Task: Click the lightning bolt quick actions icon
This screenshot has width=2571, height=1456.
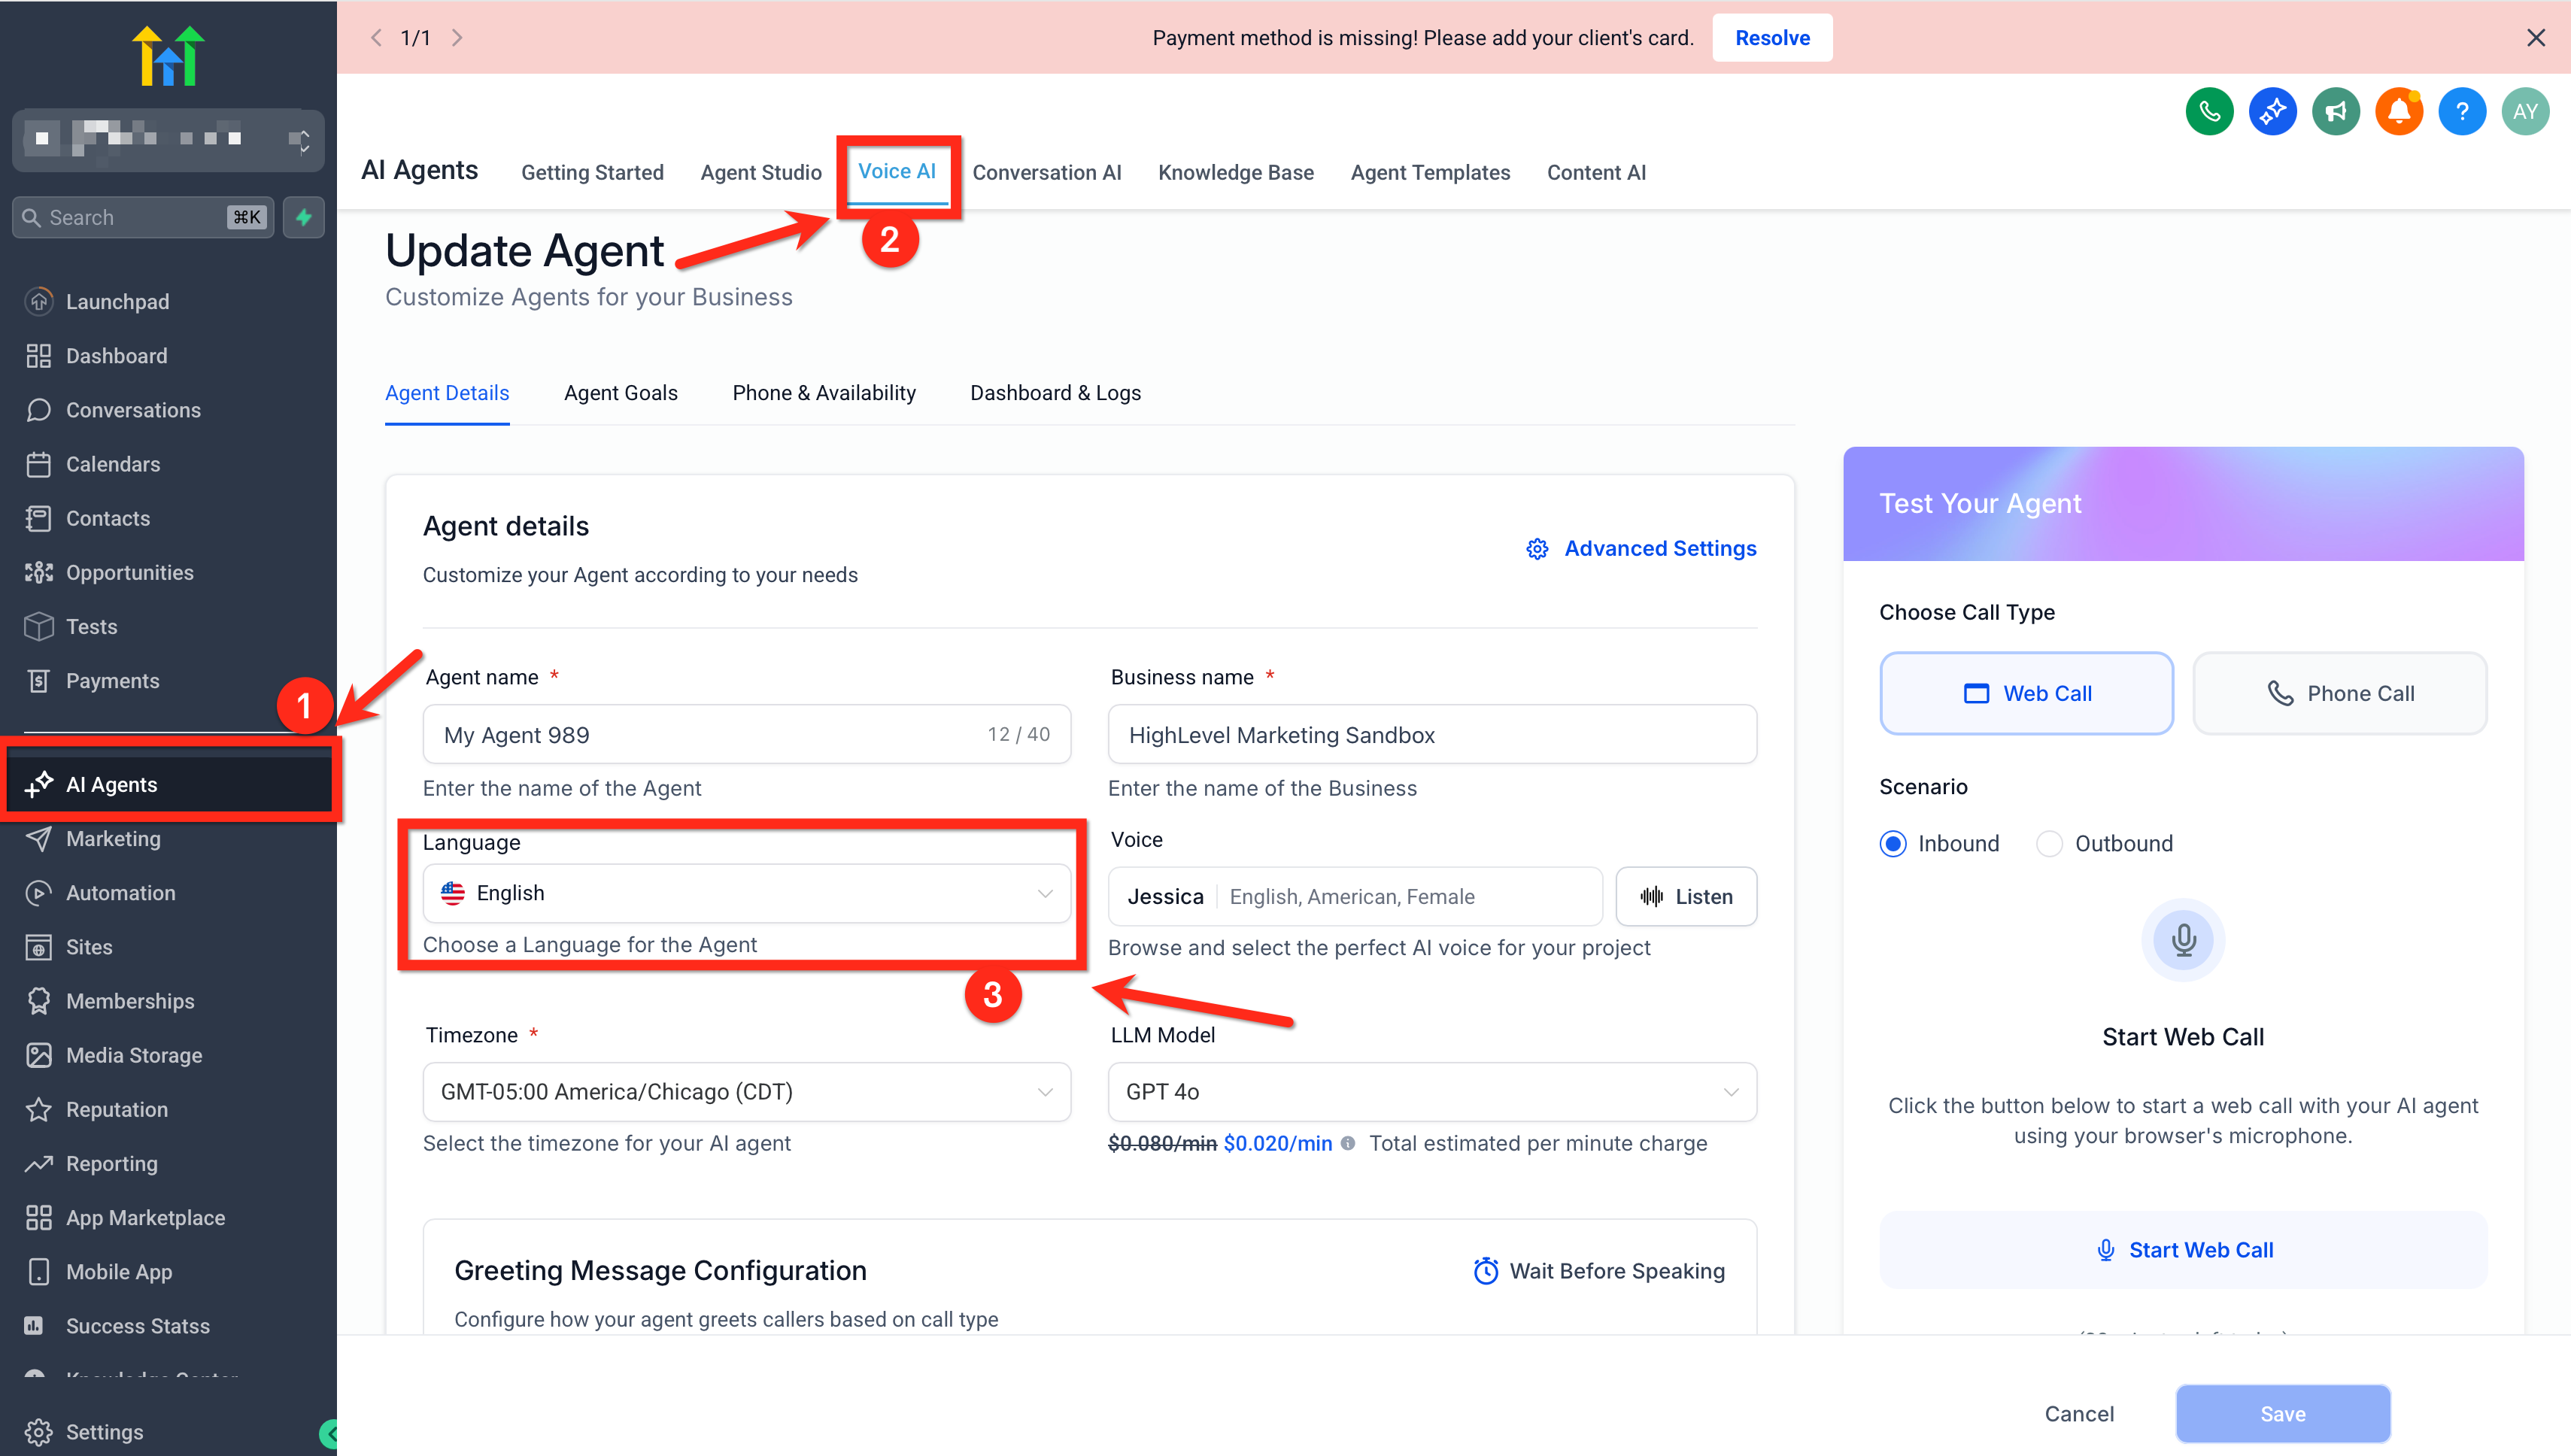Action: pos(304,217)
